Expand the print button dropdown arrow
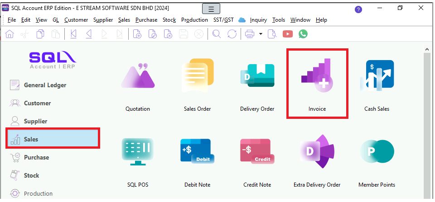Viewport: 435px width, 202px height. [261, 34]
